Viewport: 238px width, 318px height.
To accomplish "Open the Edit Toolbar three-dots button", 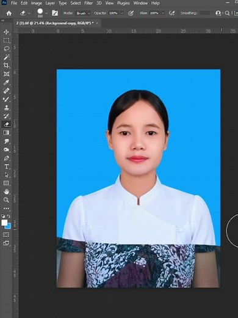I will (x=6, y=209).
